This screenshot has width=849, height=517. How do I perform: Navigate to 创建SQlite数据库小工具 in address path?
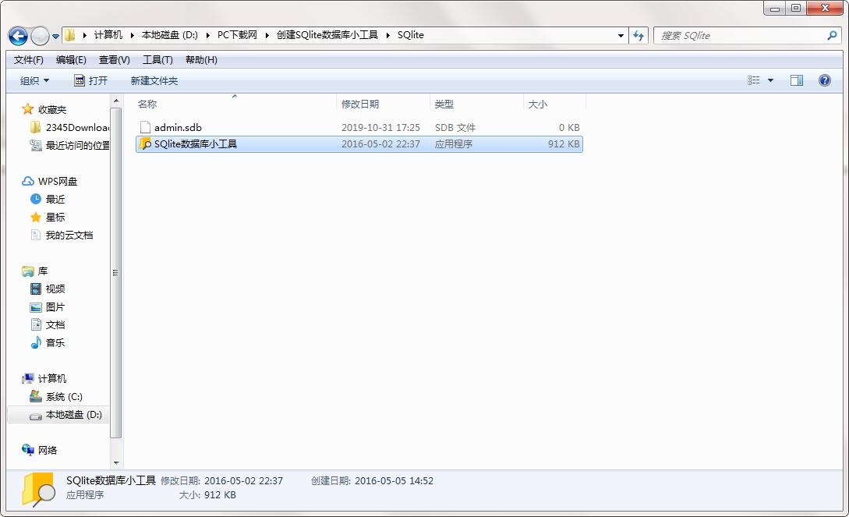tap(327, 35)
